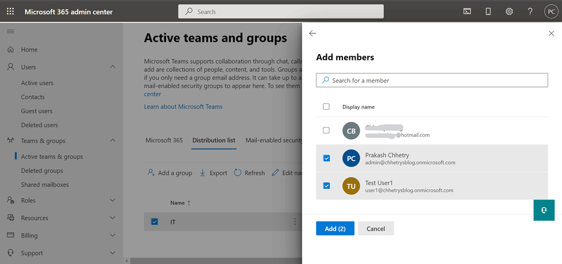Open Shared mailboxes in sidebar
The width and height of the screenshot is (562, 264).
pyautogui.click(x=45, y=185)
